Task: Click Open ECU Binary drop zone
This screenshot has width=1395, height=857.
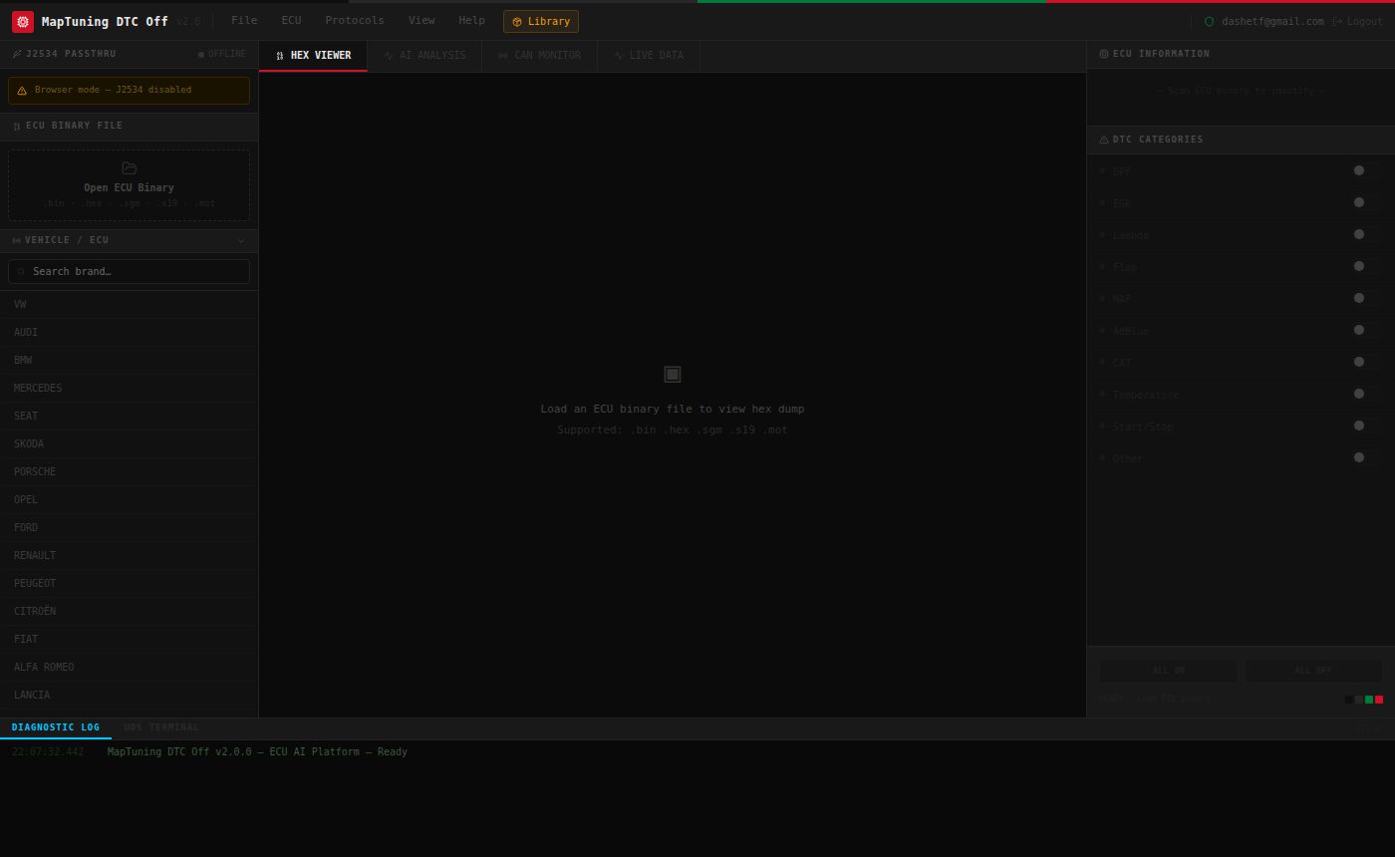Action: [x=129, y=185]
